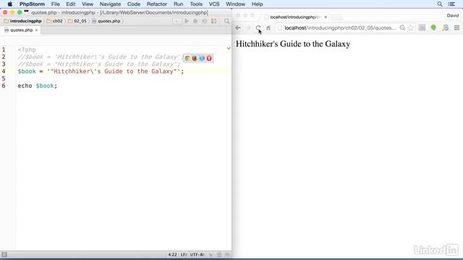The height and width of the screenshot is (260, 463).
Task: Click the JB JetBrains extension icon
Action: pos(445,27)
